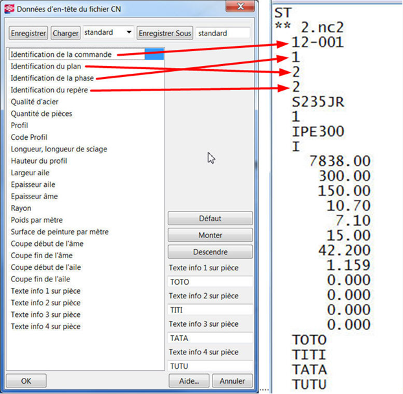The width and height of the screenshot is (403, 394).
Task: Click TUTU line in NC file
Action: [309, 384]
